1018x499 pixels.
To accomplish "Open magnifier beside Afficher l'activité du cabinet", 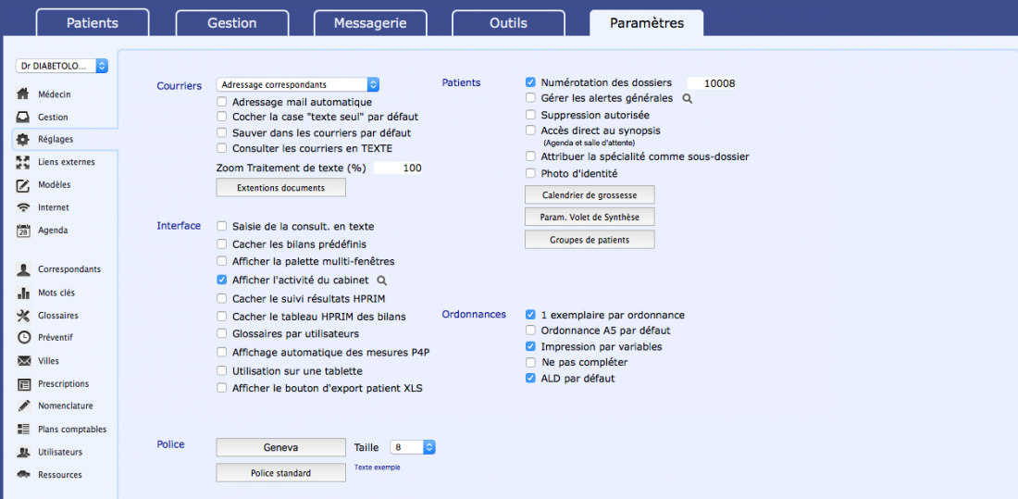I will pyautogui.click(x=381, y=281).
